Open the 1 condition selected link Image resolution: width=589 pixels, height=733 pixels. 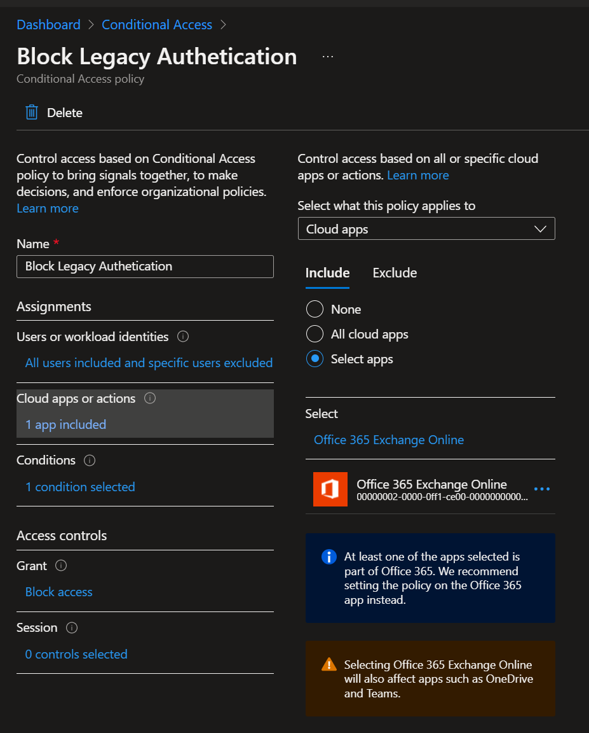[x=80, y=487]
